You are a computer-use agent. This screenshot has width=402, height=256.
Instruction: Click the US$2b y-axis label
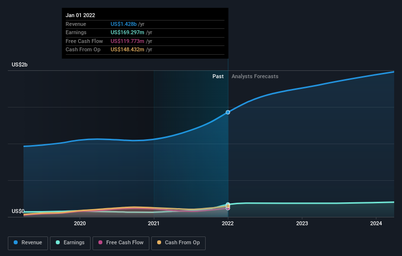20,64
